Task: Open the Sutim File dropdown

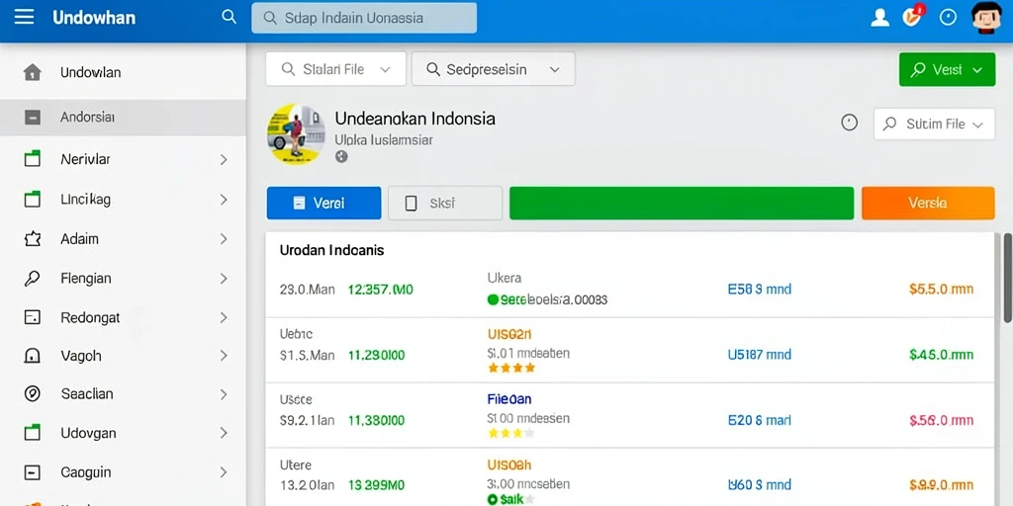Action: (934, 124)
